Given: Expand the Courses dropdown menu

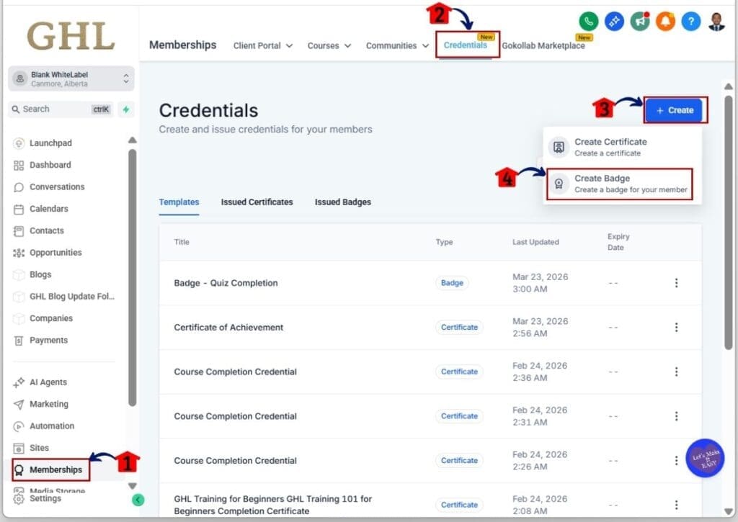Looking at the screenshot, I should [328, 45].
